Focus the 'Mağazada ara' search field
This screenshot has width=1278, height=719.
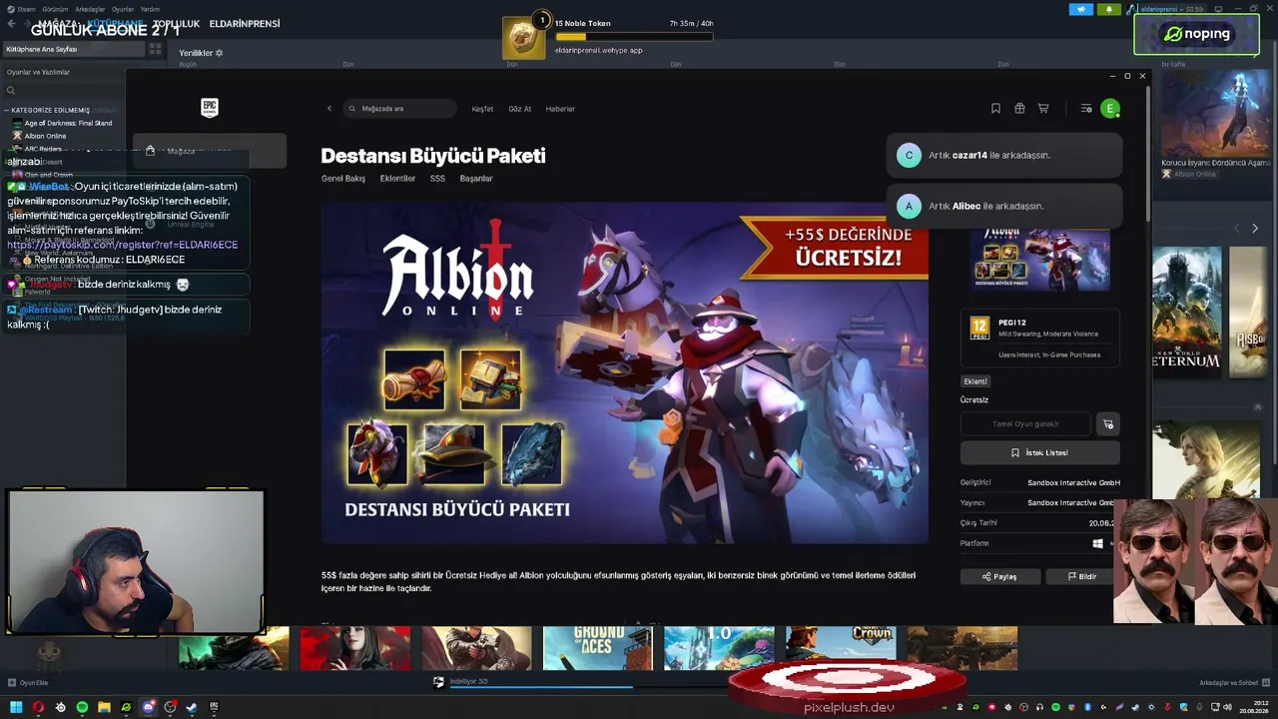pos(399,109)
